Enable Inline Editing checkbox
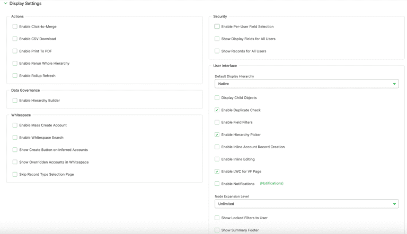This screenshot has height=234, width=407. 217,159
